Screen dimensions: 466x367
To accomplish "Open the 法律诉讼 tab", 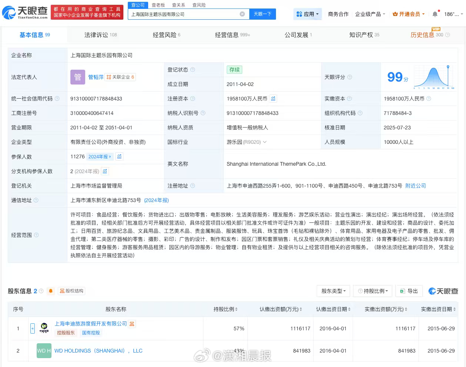I will click(100, 35).
